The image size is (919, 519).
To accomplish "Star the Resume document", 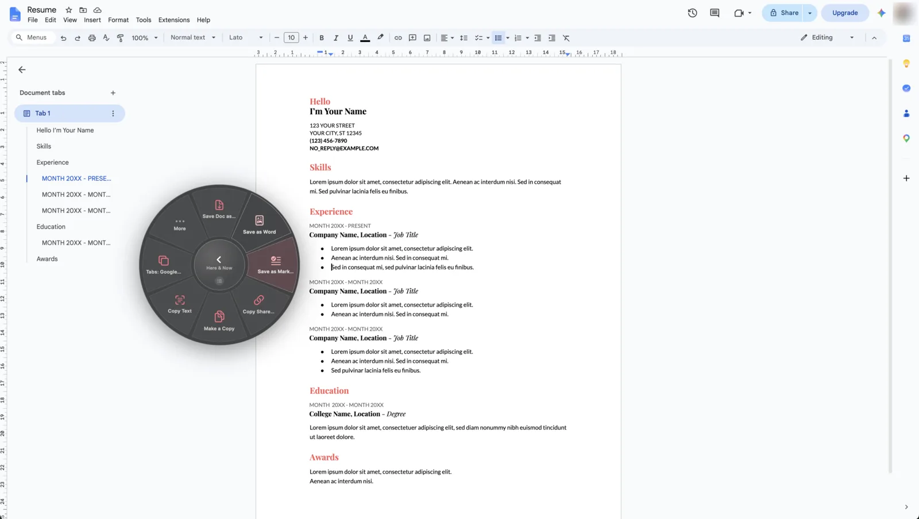I will pos(69,10).
